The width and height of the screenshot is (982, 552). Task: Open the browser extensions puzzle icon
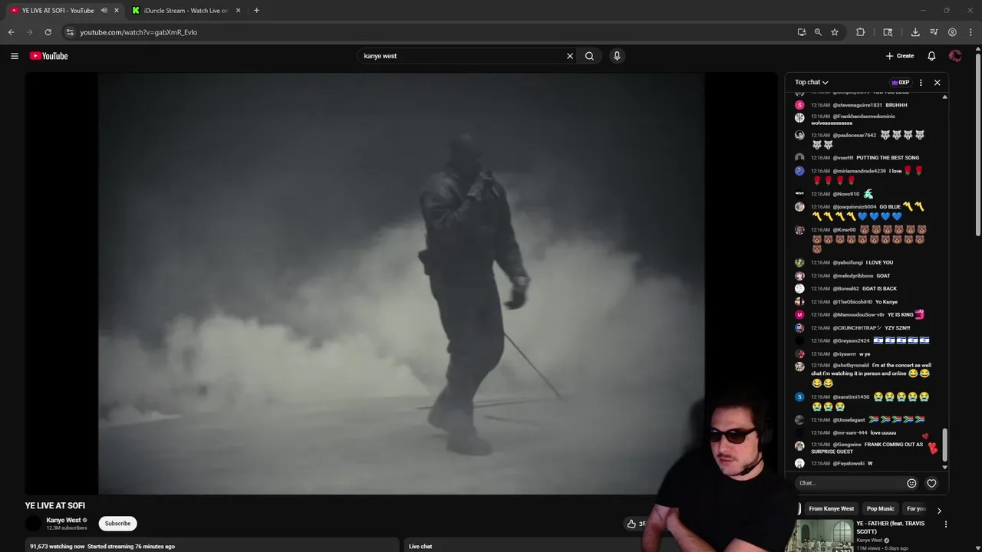[861, 32]
